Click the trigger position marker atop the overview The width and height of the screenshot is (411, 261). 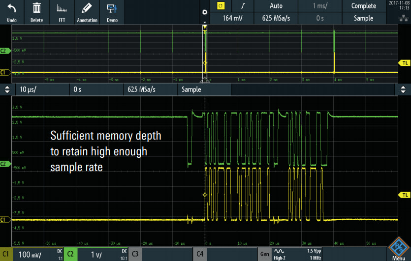tap(205, 27)
